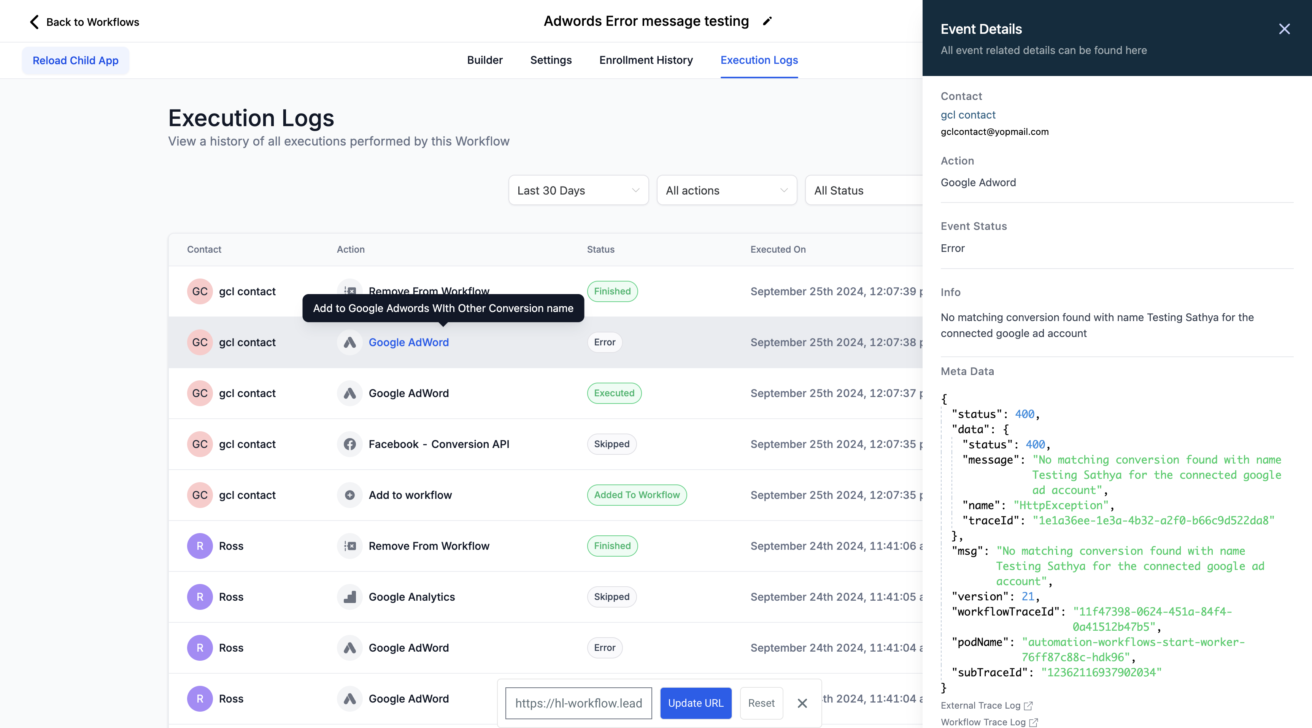Dismiss the URL bar with the X icon
Screen dimensions: 1312x728
pyautogui.click(x=802, y=703)
